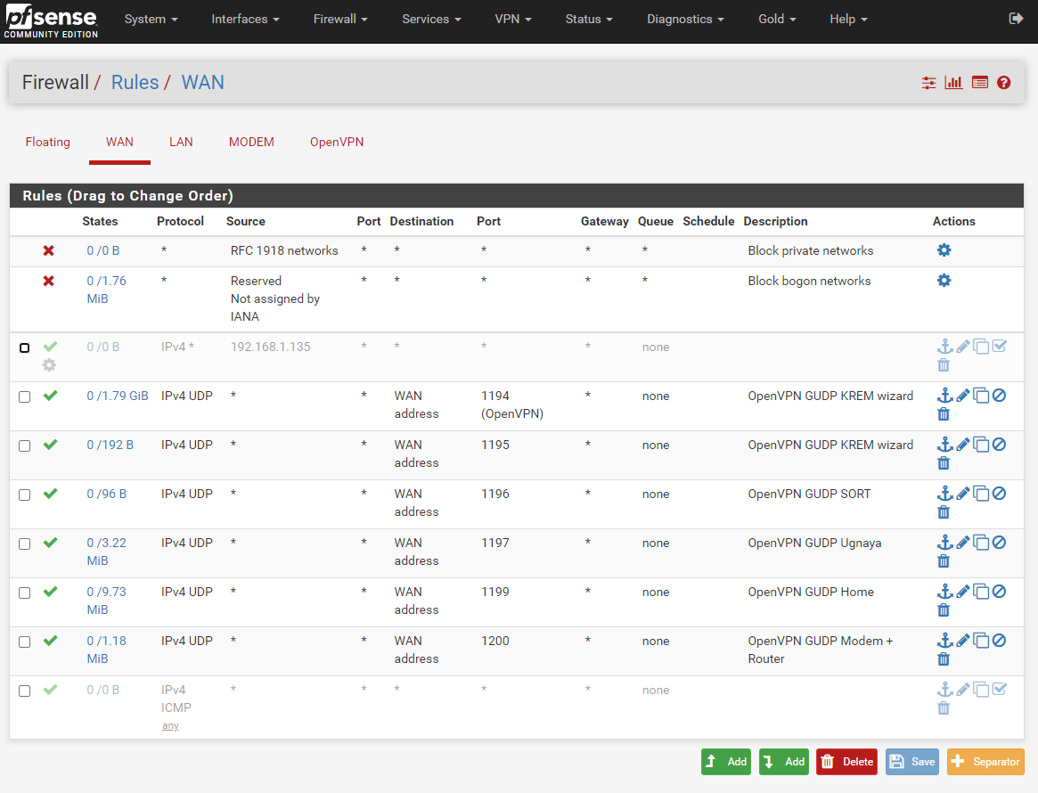Screen dimensions: 1038x793
Task: Tick the IPv4 ICMP rule checkbox
Action: [x=24, y=691]
